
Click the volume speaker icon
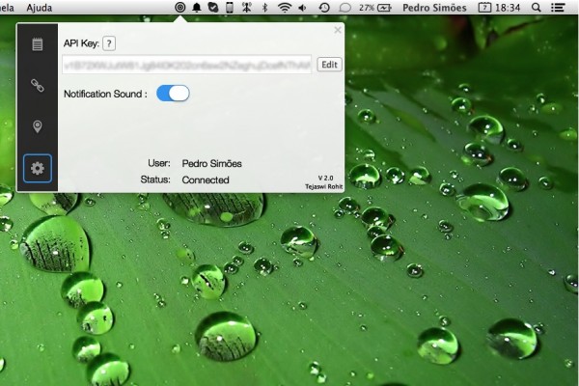tap(302, 8)
